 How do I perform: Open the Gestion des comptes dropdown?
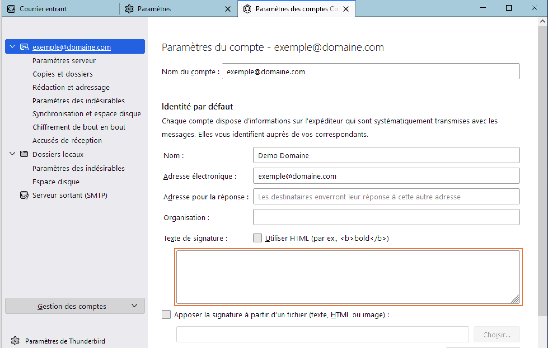[75, 306]
